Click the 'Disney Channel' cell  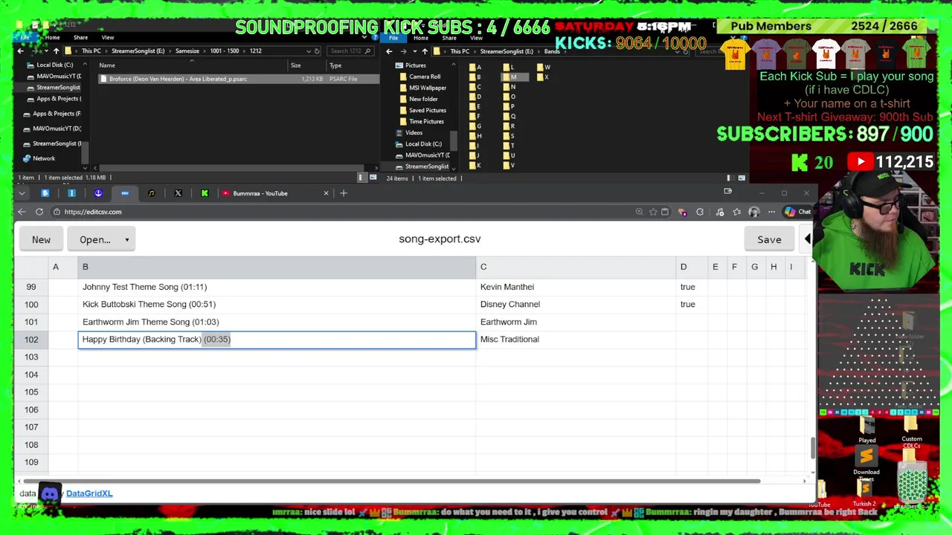click(x=576, y=304)
